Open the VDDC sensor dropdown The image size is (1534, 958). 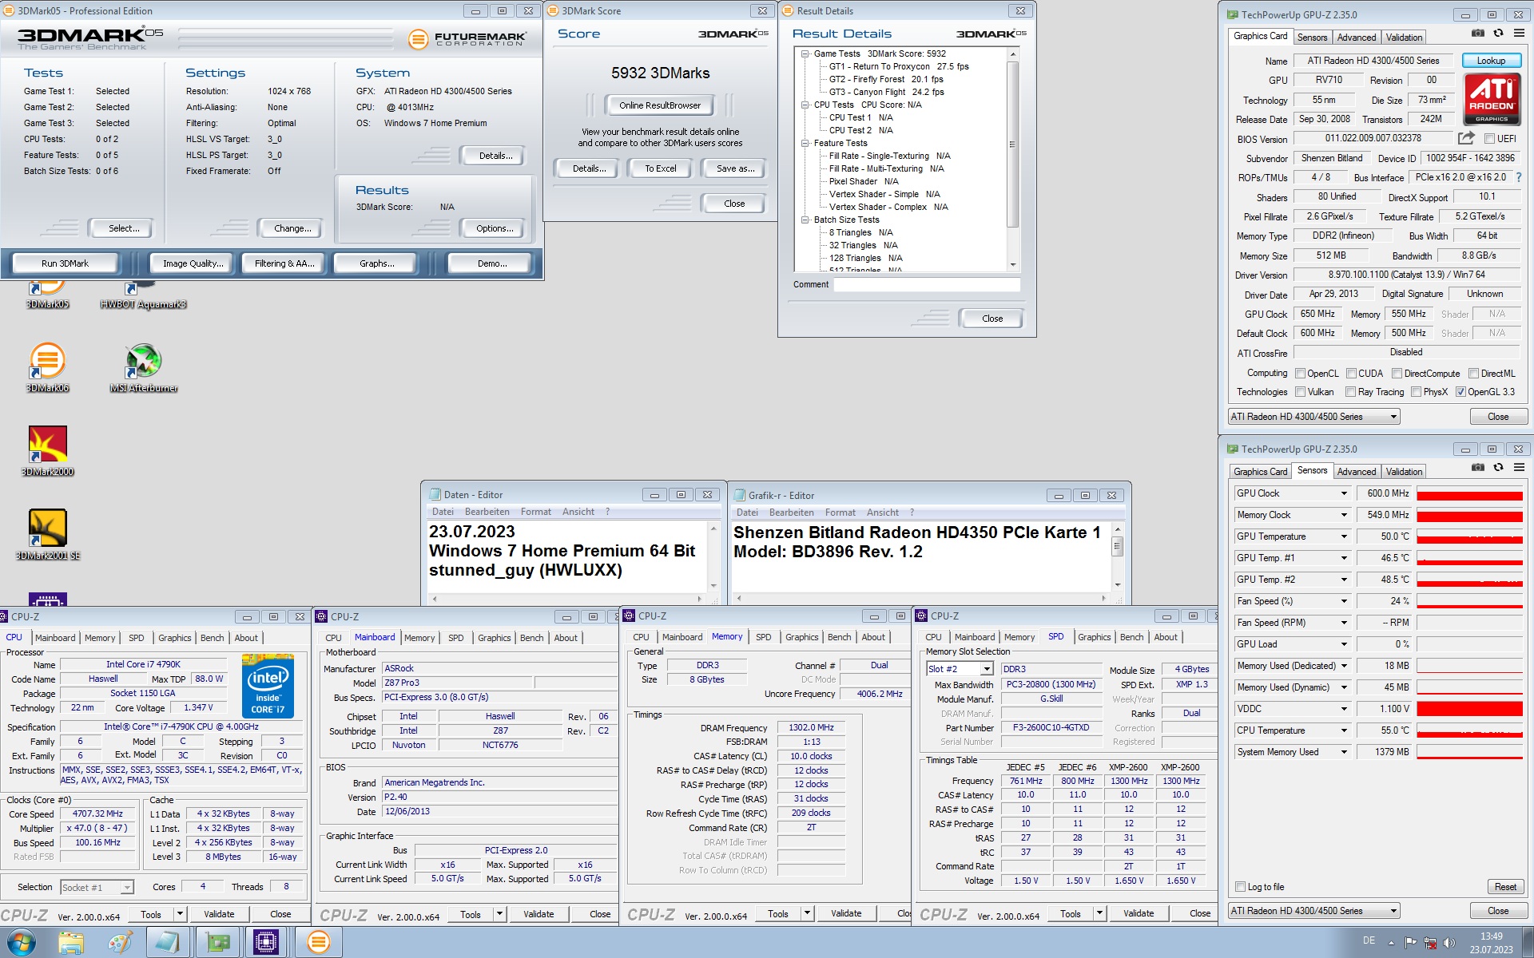pyautogui.click(x=1344, y=709)
